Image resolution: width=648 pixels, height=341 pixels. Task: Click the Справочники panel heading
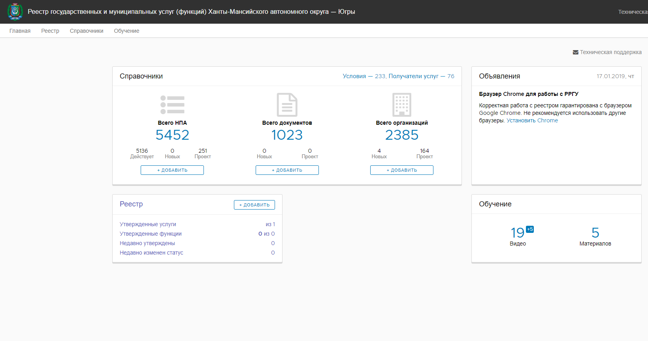click(141, 76)
